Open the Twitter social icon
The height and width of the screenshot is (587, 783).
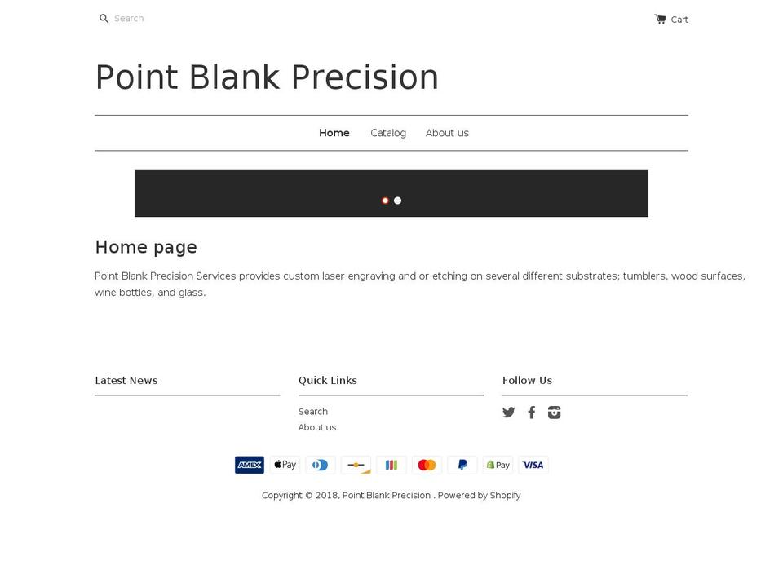pos(509,413)
